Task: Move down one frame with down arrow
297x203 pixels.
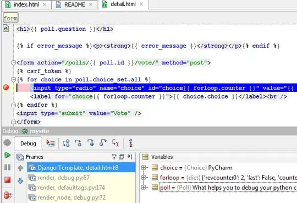Action: pos(20,180)
